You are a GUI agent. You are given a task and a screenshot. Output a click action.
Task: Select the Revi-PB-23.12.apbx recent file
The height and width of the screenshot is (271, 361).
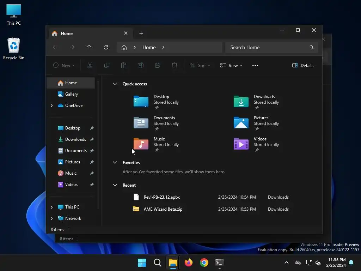tap(211, 197)
